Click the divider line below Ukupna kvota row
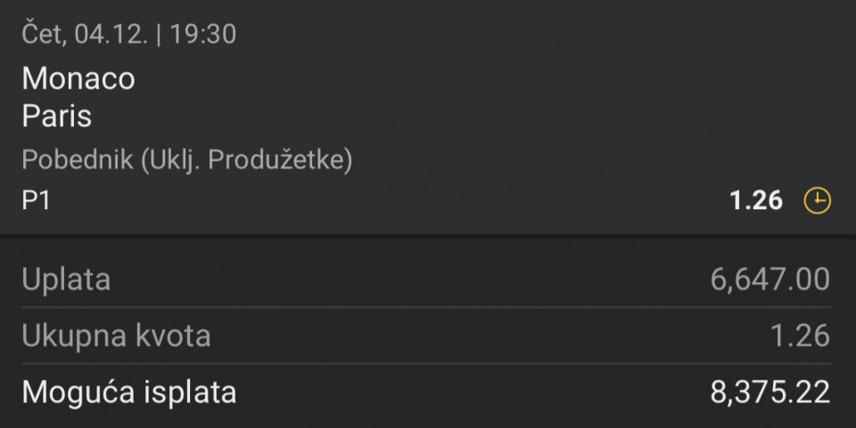856x428 pixels. click(428, 364)
